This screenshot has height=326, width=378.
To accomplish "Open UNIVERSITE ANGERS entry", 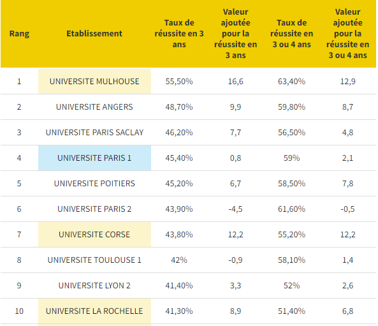I will click(x=94, y=107).
